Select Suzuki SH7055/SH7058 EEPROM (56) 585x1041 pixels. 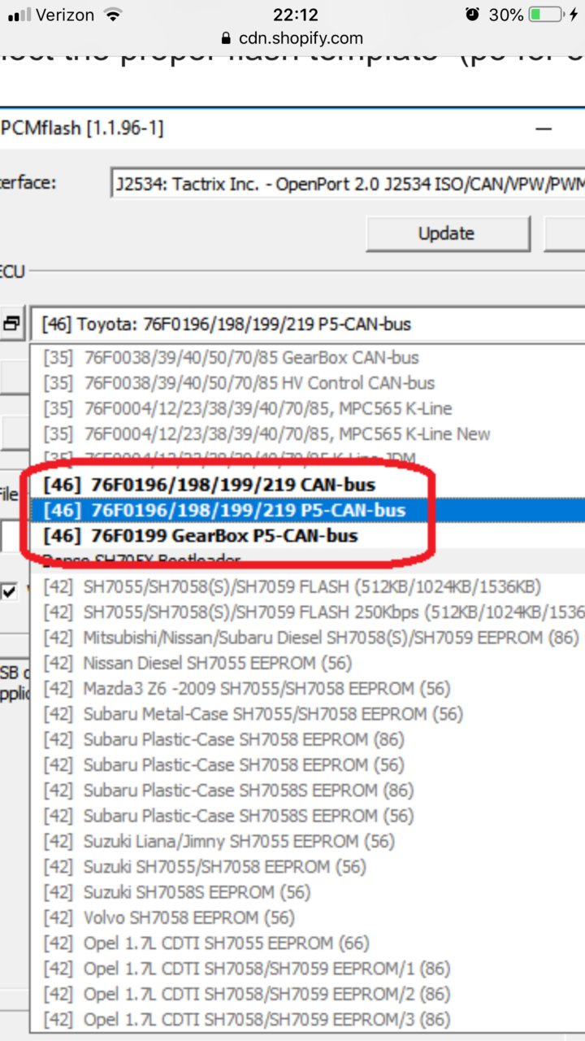coord(307,867)
